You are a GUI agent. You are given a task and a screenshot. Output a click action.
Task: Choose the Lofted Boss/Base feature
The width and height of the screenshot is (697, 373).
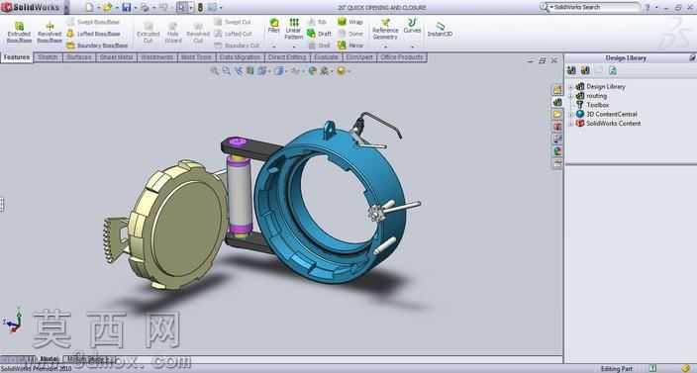(x=93, y=34)
